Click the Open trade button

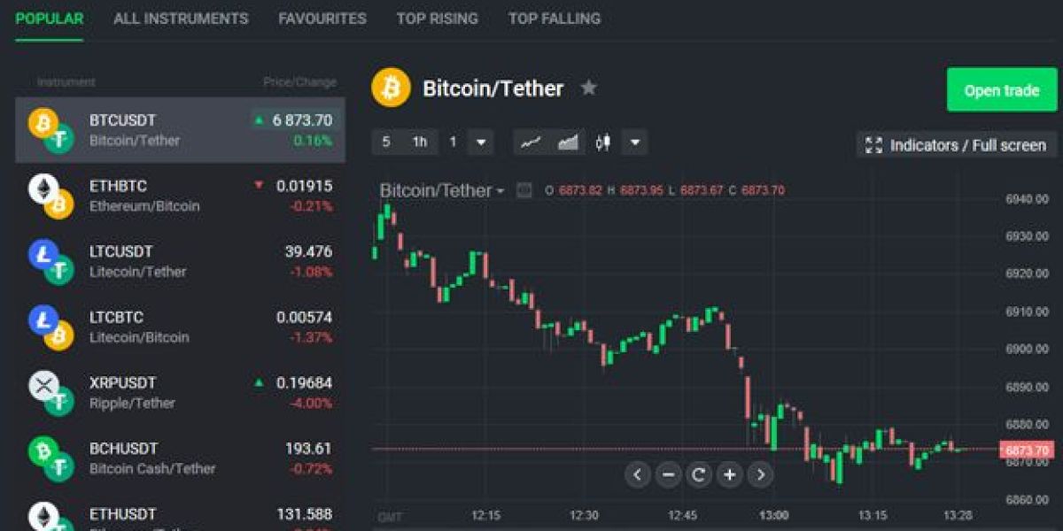(1001, 89)
